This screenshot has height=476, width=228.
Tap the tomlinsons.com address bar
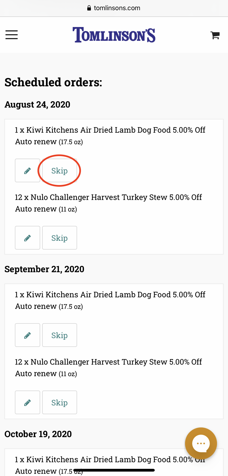(x=117, y=8)
